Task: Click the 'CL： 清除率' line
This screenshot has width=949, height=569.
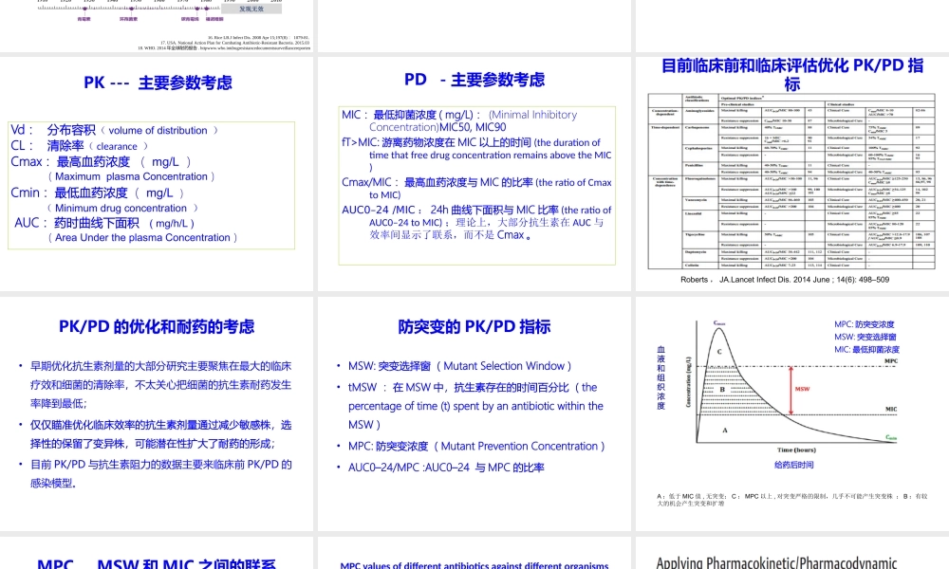Action: pos(80,146)
